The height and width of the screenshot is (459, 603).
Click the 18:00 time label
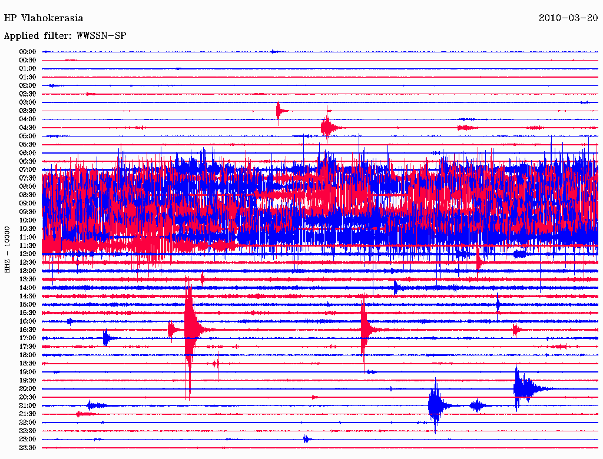point(28,355)
